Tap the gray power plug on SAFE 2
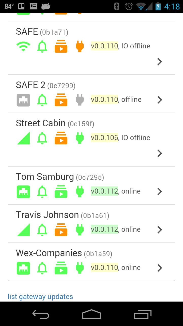183x326 pixels. coord(80,100)
